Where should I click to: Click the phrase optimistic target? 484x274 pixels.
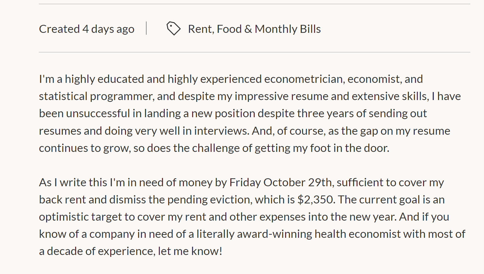80,217
